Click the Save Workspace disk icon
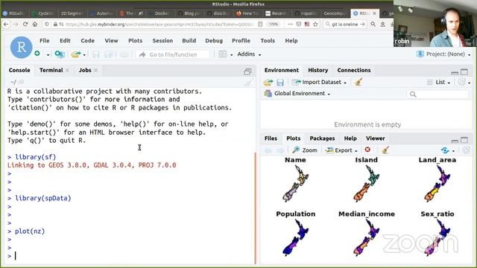The height and width of the screenshot is (268, 477). 280,82
